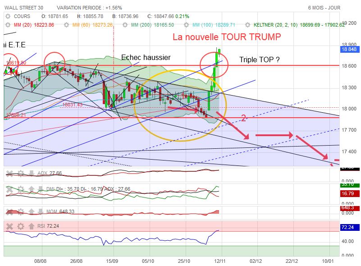Open DMI indicator settings gear

coord(20,189)
